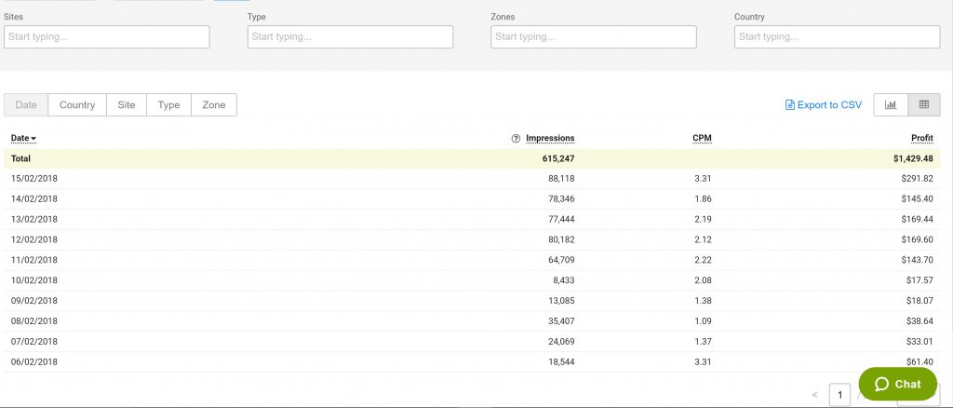The height and width of the screenshot is (408, 953).
Task: Focus the Sites filter field
Action: click(x=107, y=37)
